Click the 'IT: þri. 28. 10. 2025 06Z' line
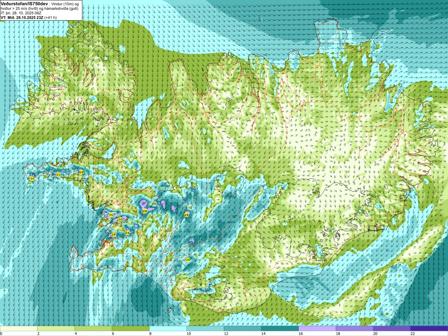This screenshot has height=336, width=448. (x=21, y=13)
